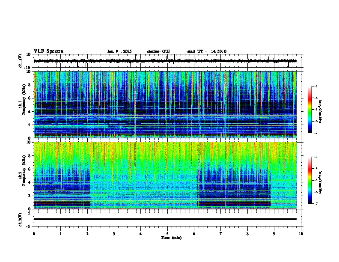This screenshot has width=339, height=262.
Task: Click the "4" kHz tick on ch.2 frequency axis
Action: pyautogui.click(x=30, y=182)
